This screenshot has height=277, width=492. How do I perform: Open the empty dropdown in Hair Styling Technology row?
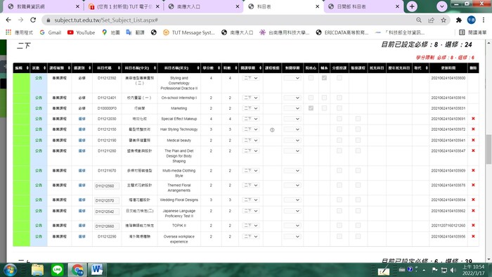coord(292,129)
